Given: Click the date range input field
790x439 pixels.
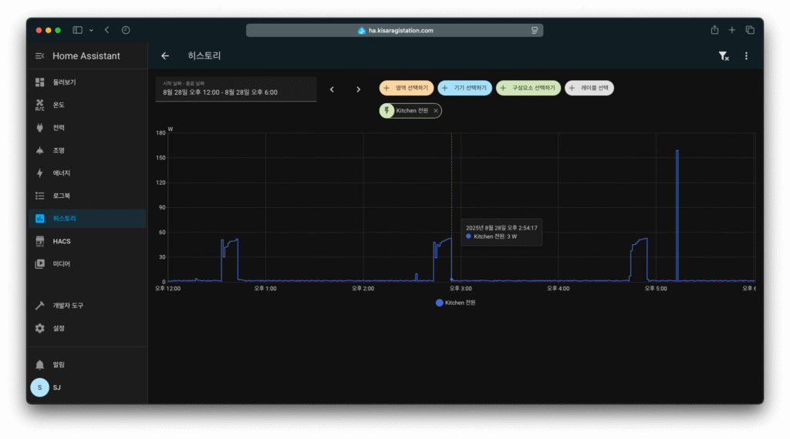Looking at the screenshot, I should pos(235,89).
